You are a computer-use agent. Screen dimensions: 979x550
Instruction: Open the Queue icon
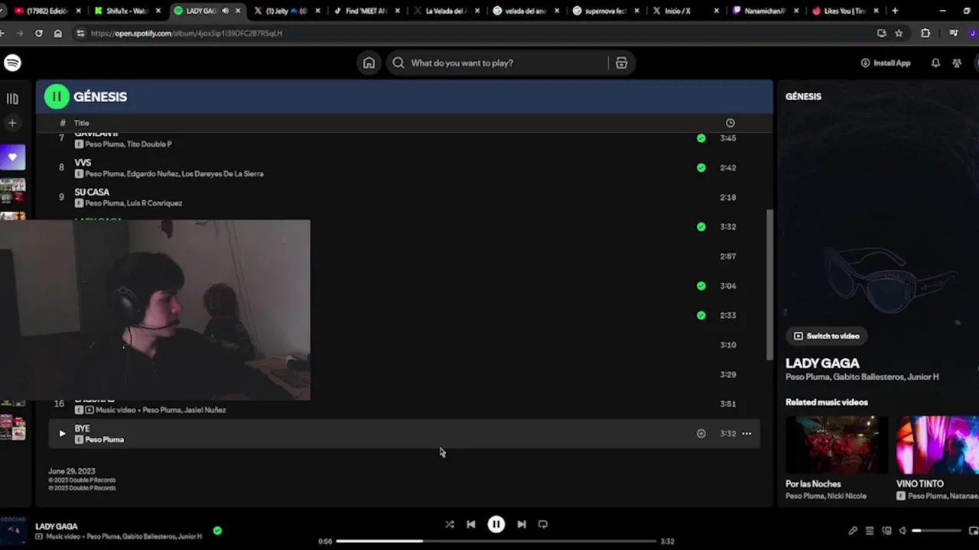tap(870, 530)
